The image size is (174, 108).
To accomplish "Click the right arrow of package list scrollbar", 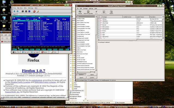I will (x=161, y=40).
